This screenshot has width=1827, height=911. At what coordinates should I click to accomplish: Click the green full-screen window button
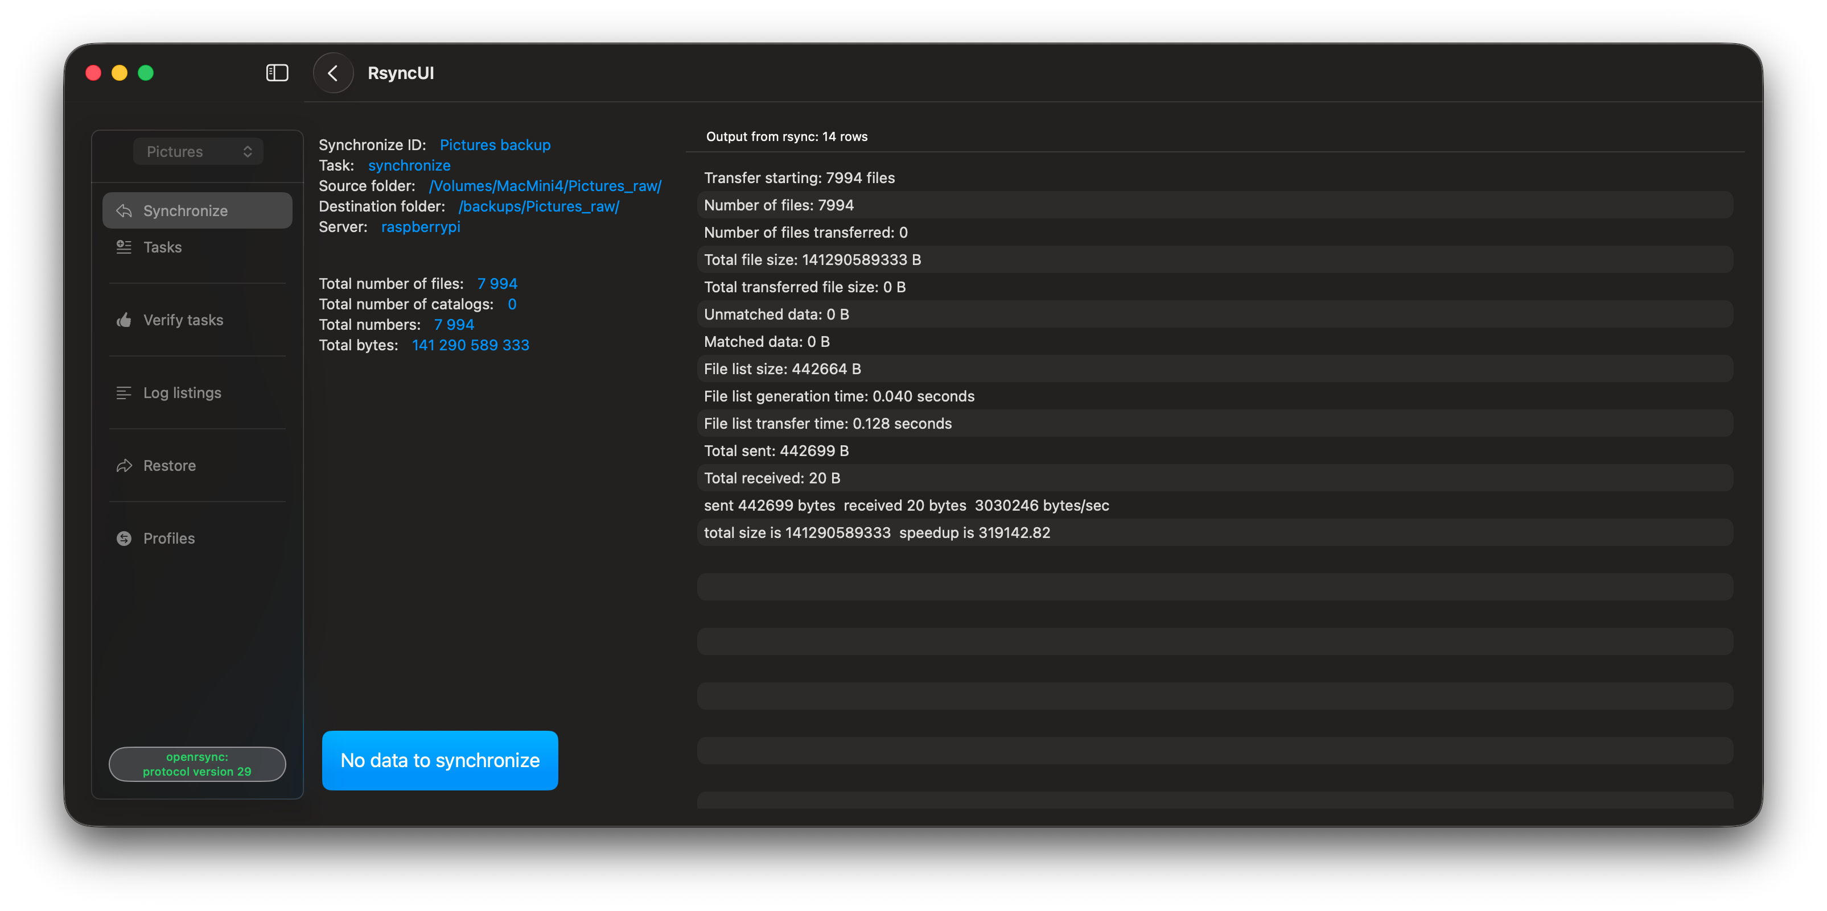tap(145, 73)
